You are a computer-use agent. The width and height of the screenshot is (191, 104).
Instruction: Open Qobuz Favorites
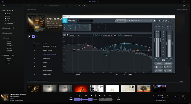(9, 48)
